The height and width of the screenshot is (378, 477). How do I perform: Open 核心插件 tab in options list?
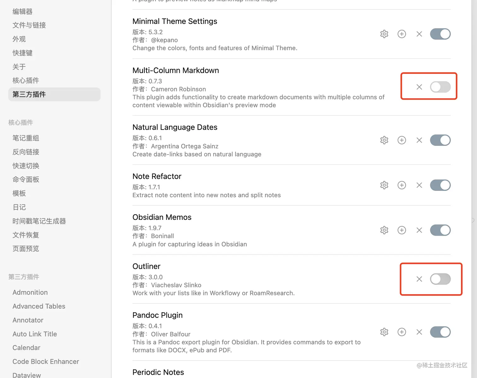pyautogui.click(x=54, y=81)
